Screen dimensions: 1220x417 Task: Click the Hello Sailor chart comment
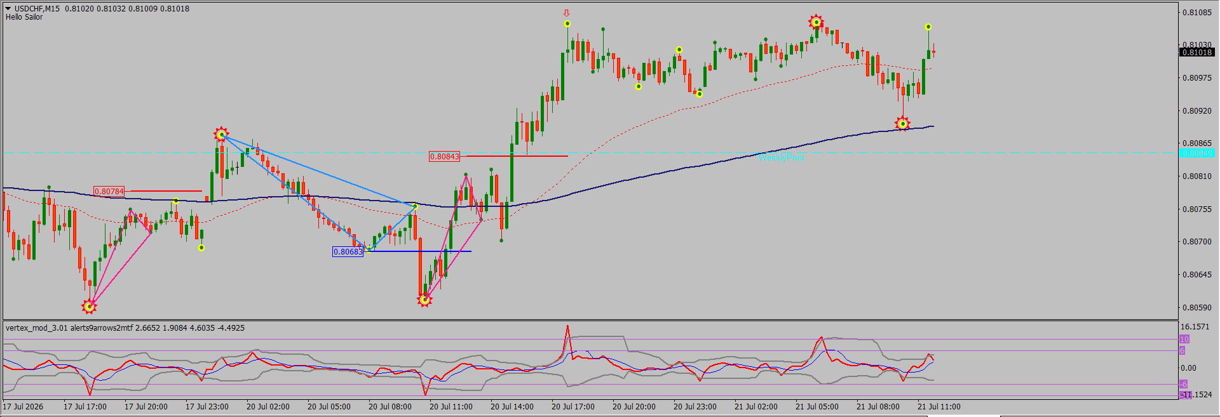(x=24, y=17)
